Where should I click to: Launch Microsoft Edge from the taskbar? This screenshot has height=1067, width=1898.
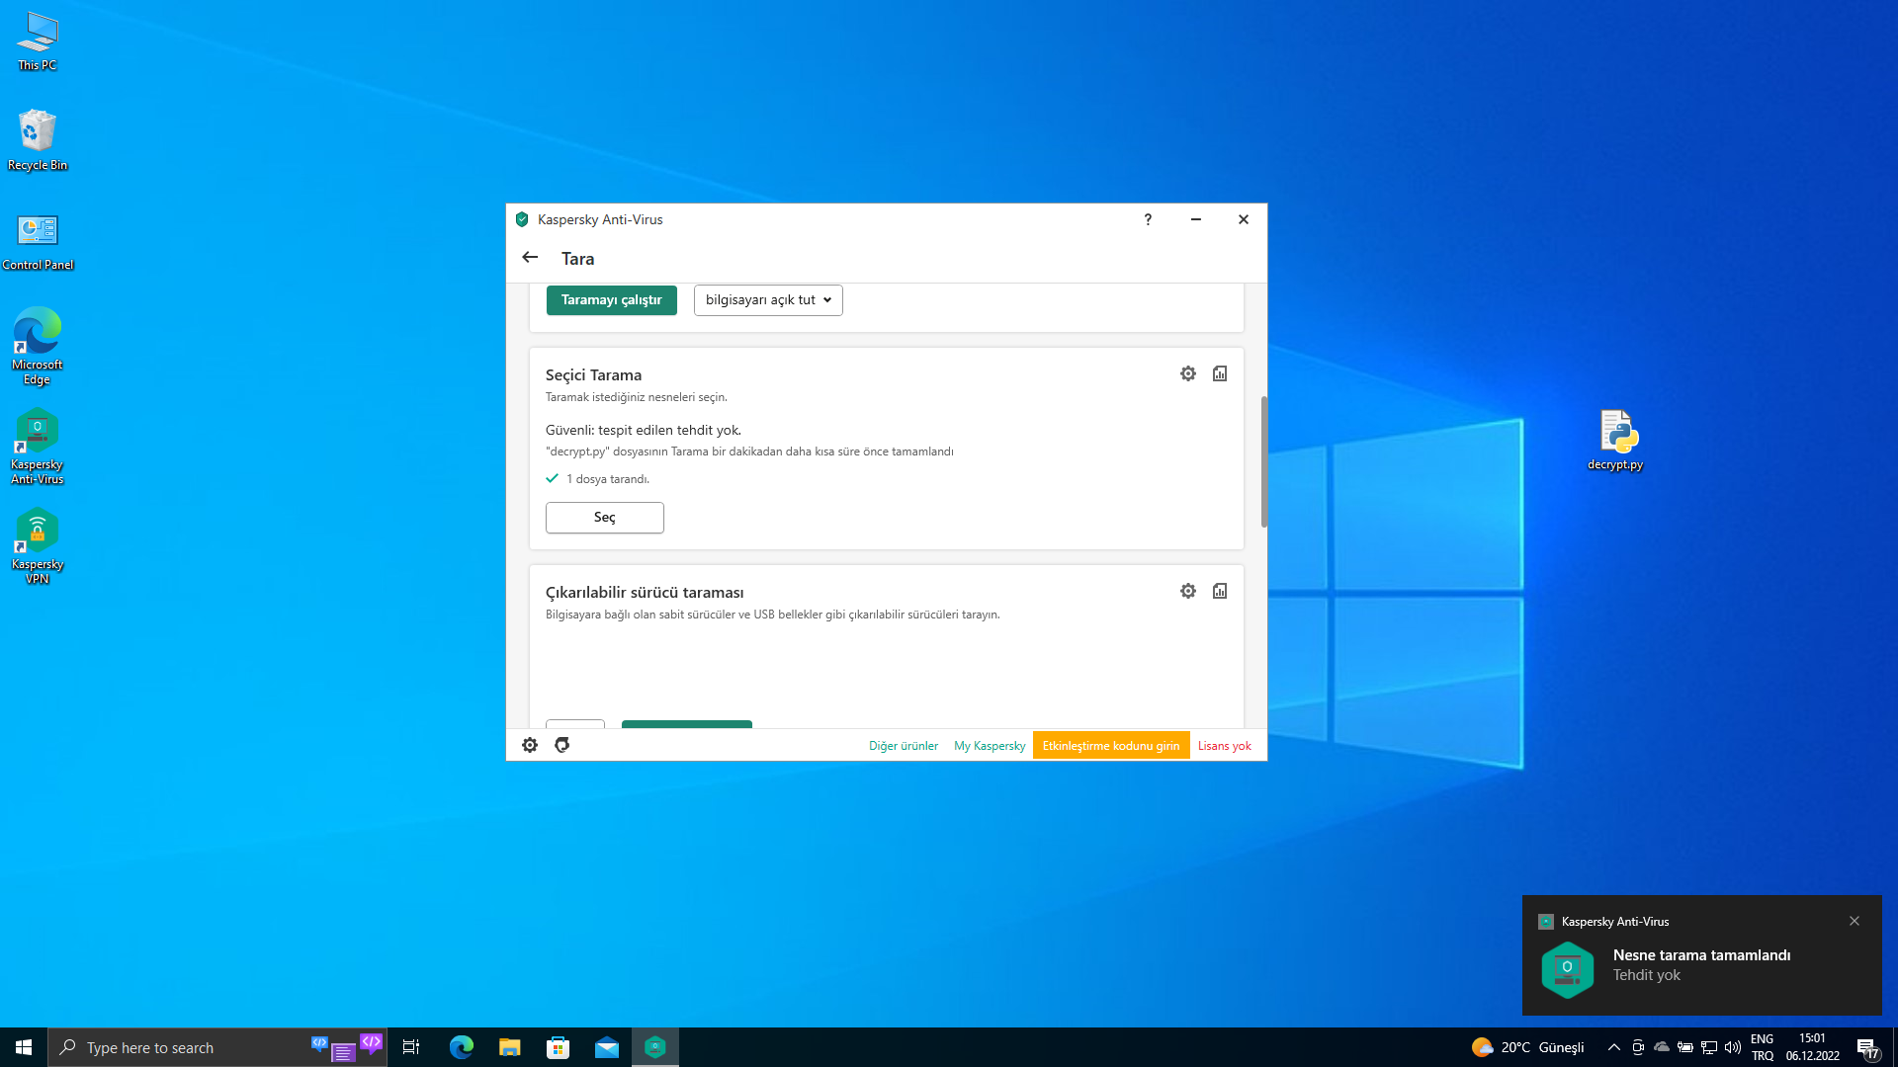(461, 1047)
